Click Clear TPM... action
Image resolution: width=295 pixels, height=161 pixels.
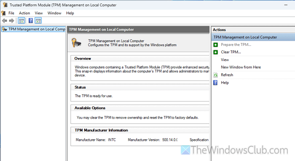coord(231,52)
